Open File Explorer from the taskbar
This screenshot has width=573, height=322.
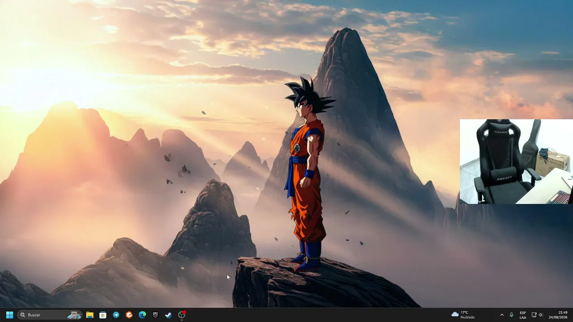(x=90, y=315)
